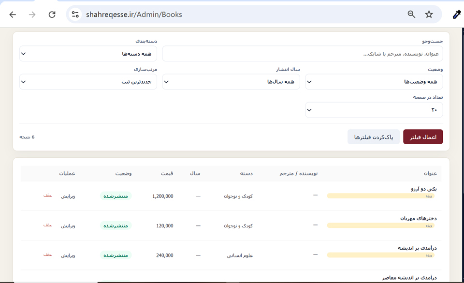Focus the جست‌وجو search input field

[x=303, y=54]
